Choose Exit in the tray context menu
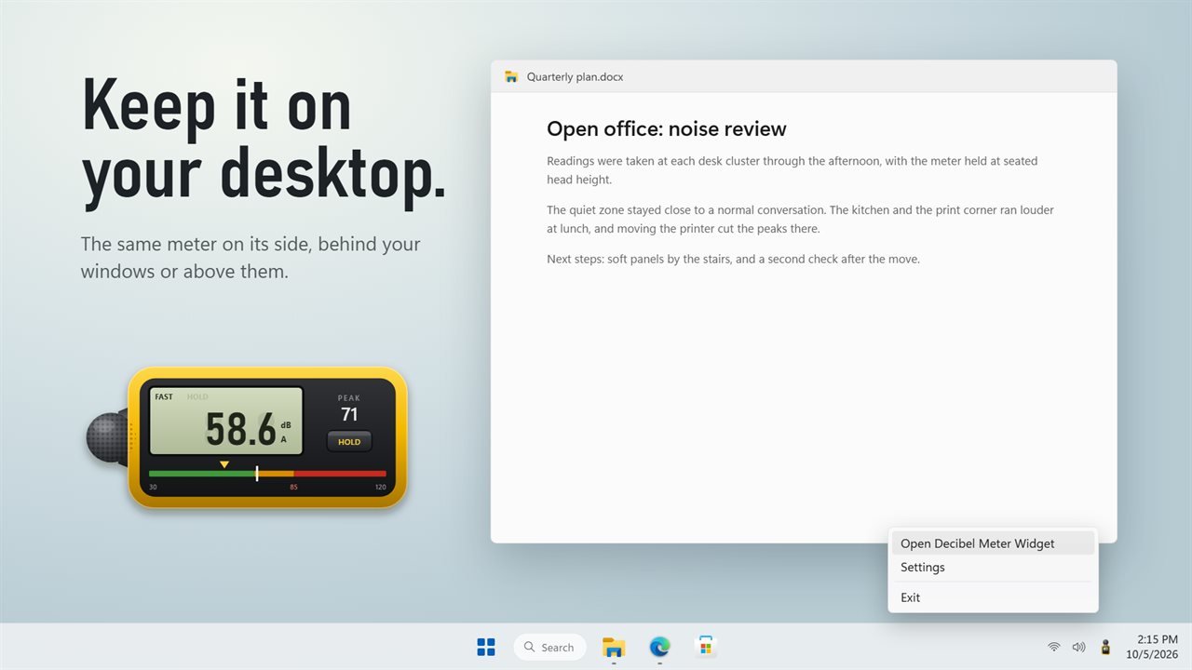The image size is (1192, 670). (x=993, y=597)
